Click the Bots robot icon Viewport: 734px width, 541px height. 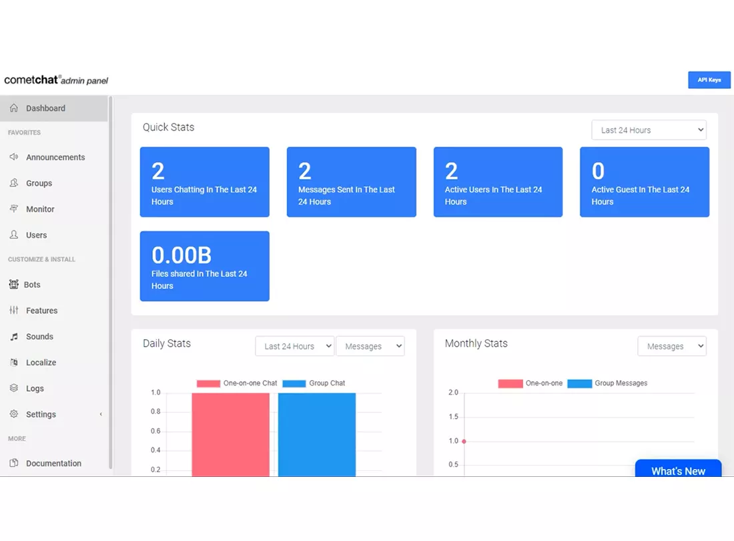click(14, 285)
